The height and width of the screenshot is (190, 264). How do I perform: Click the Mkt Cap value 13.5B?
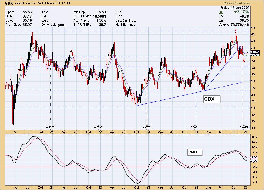(x=101, y=12)
